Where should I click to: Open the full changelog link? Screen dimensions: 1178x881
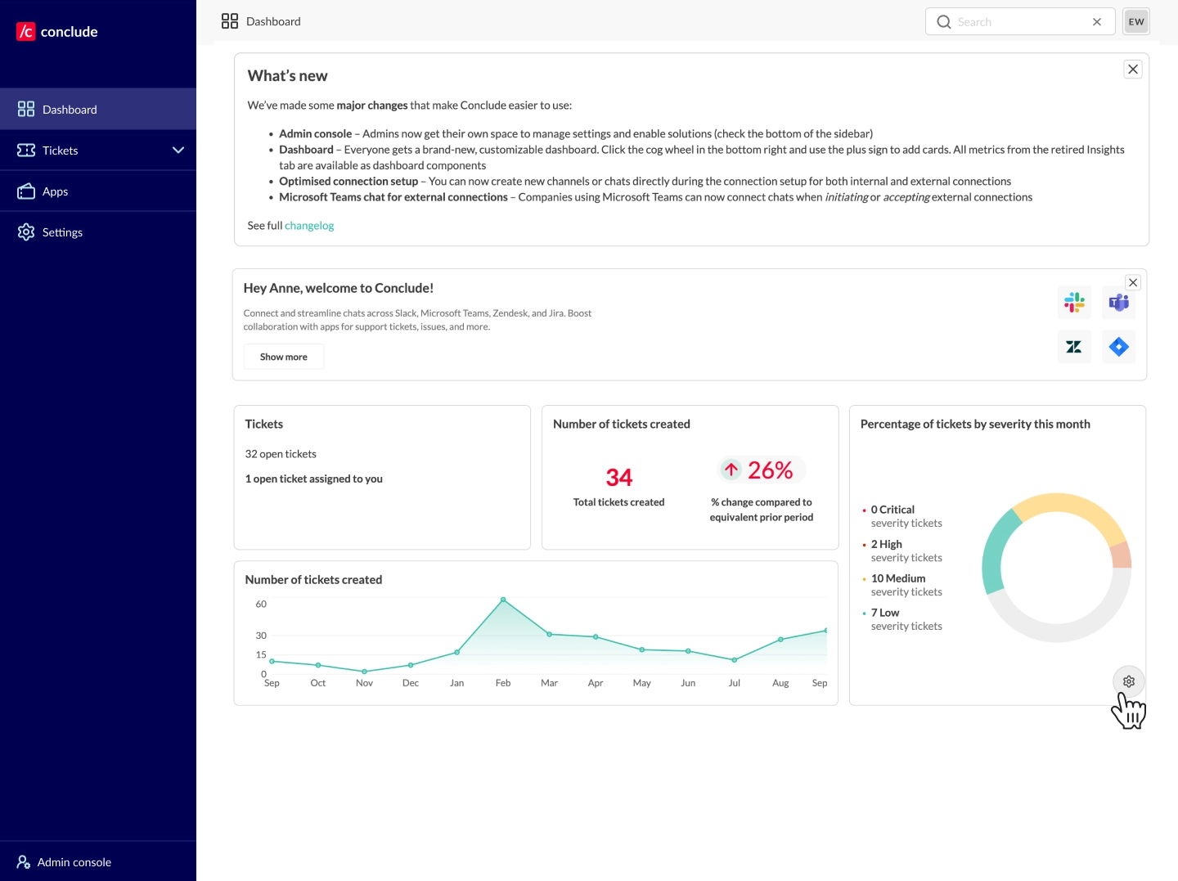[x=309, y=226]
